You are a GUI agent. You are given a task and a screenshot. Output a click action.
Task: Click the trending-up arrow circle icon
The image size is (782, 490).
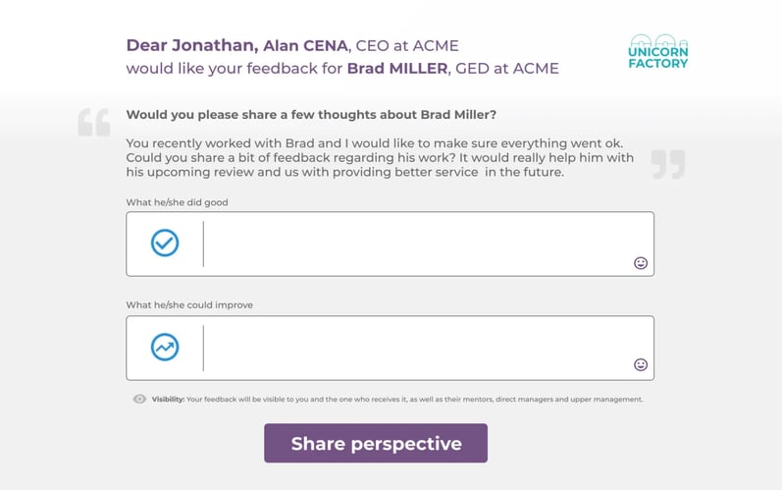click(x=165, y=347)
